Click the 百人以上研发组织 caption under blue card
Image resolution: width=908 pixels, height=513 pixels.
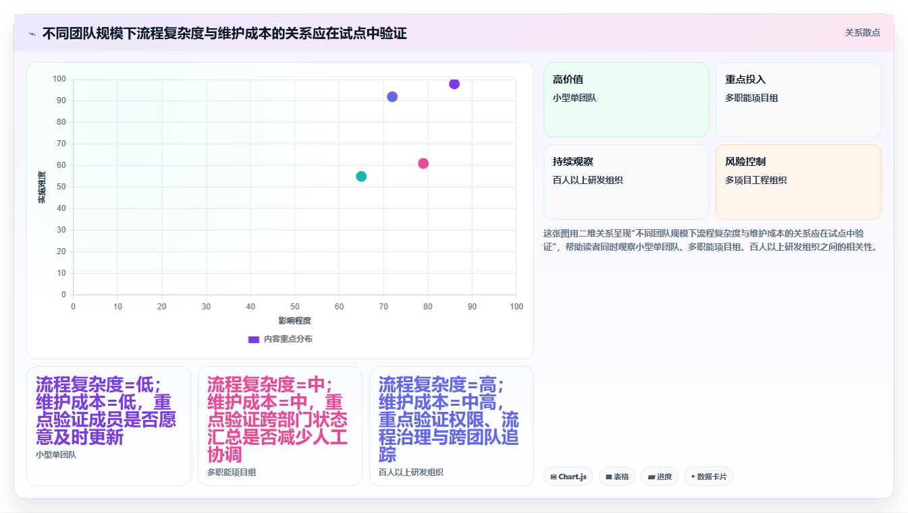(x=411, y=473)
